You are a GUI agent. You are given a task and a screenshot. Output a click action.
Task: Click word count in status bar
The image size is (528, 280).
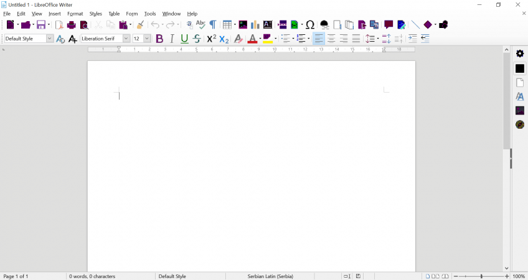click(92, 276)
